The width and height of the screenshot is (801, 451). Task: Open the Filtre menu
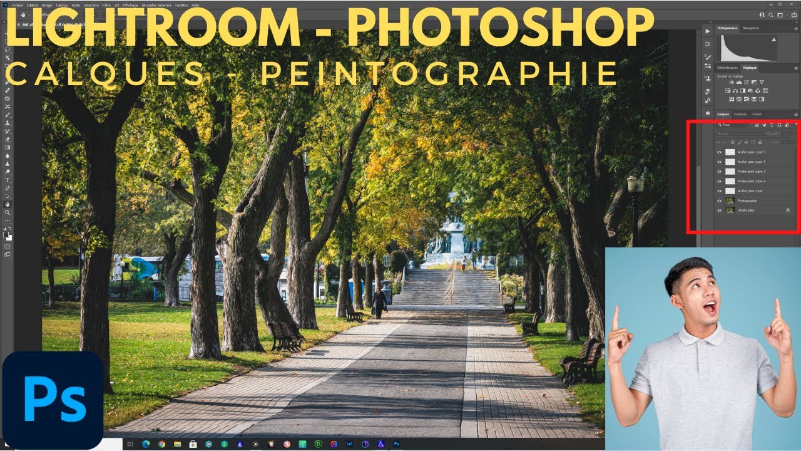(106, 5)
